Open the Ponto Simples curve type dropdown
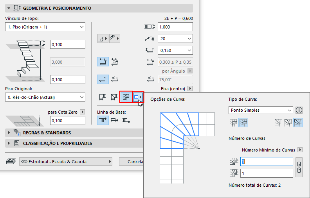This screenshot has width=310, height=198. (x=260, y=110)
